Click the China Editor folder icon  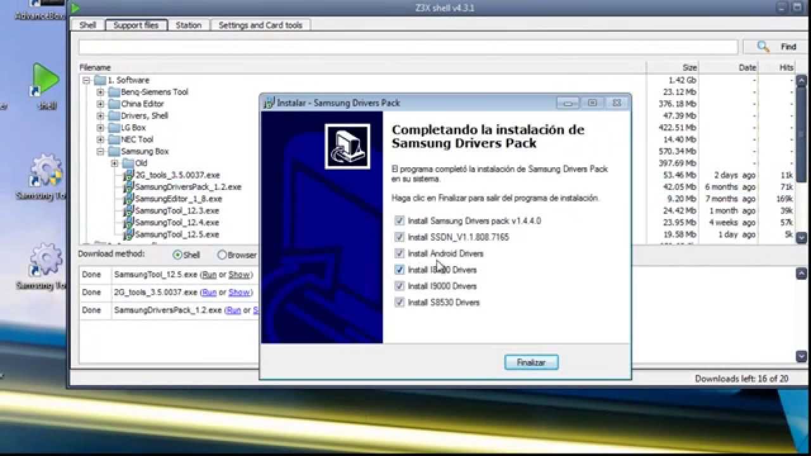[x=114, y=104]
